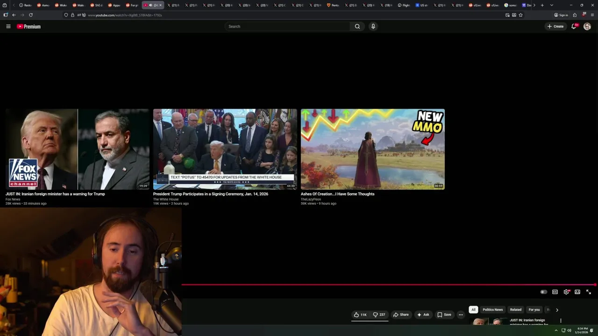
Task: Like the video with thumbs-up 11K
Action: click(x=360, y=315)
